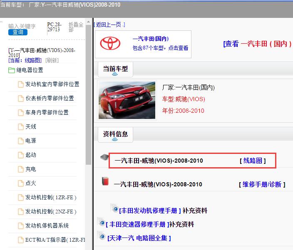
Task: Click the PC.28-29713 text label
Action: point(54,27)
